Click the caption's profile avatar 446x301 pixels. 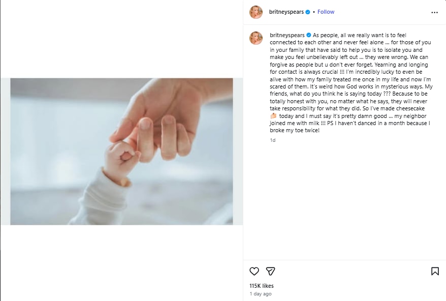[x=256, y=38]
